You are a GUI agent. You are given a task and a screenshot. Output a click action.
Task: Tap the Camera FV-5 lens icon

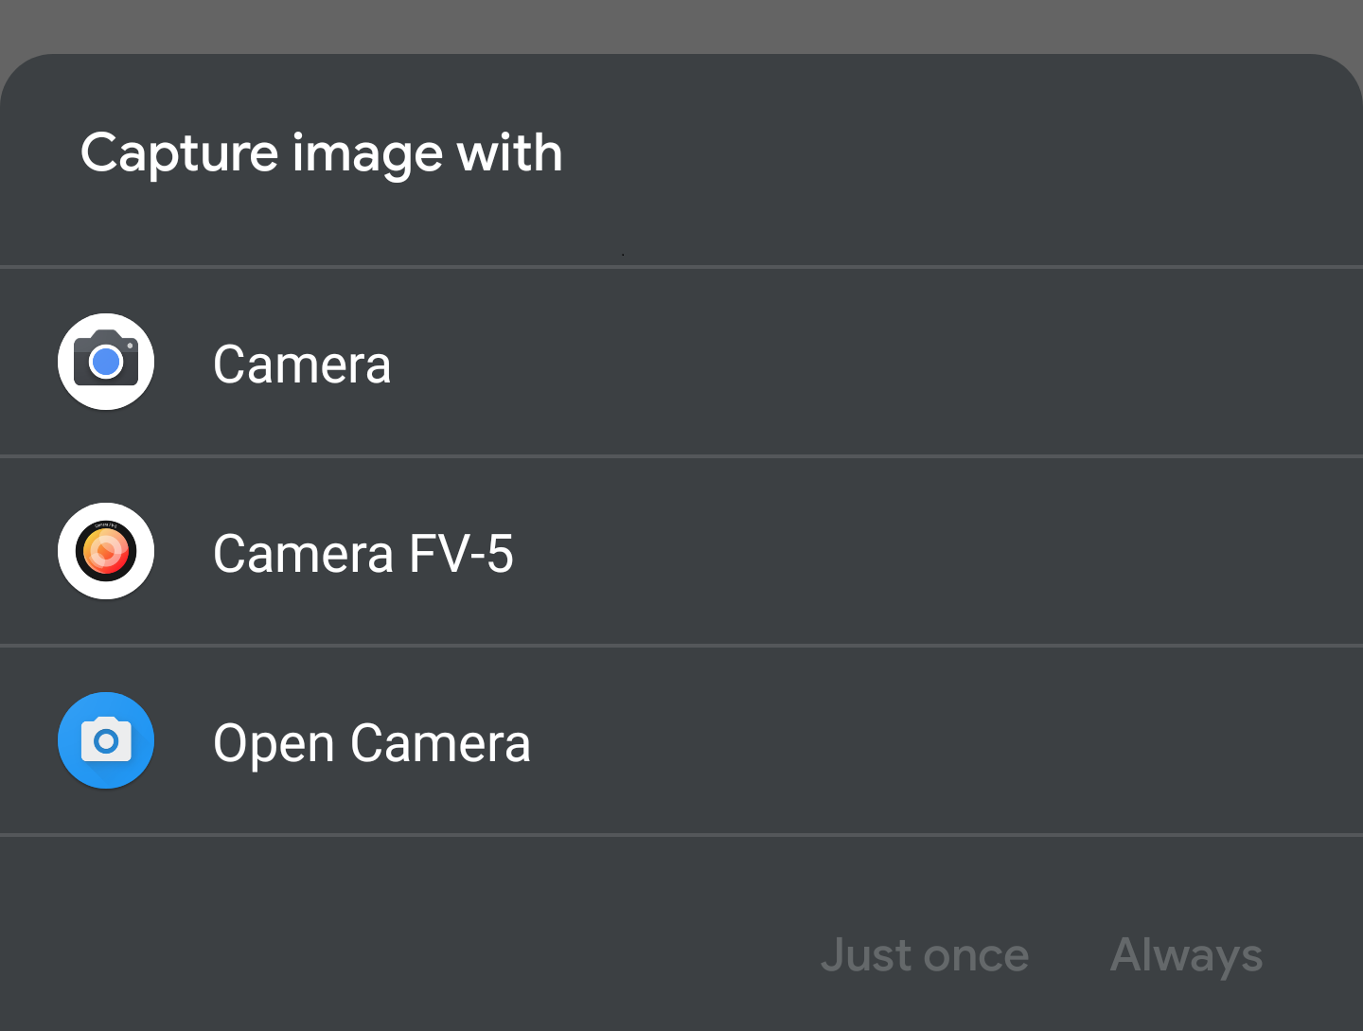(106, 551)
